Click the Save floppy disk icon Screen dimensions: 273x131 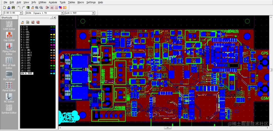(13, 8)
